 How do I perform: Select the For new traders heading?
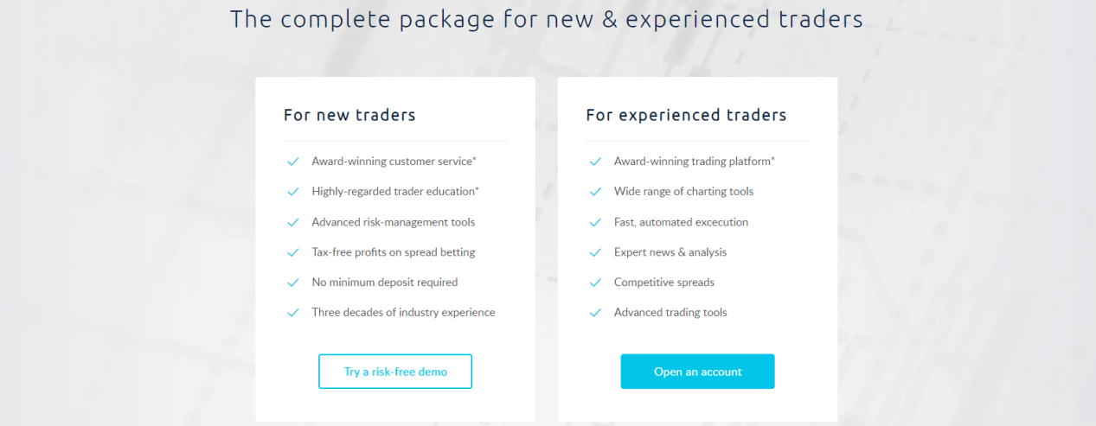tap(349, 115)
